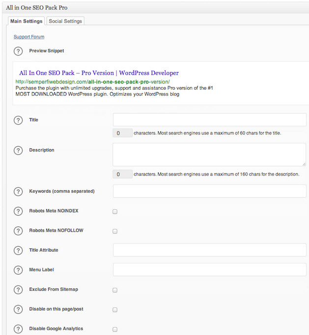Open help for Exclude From Sitemap

[x=18, y=290]
